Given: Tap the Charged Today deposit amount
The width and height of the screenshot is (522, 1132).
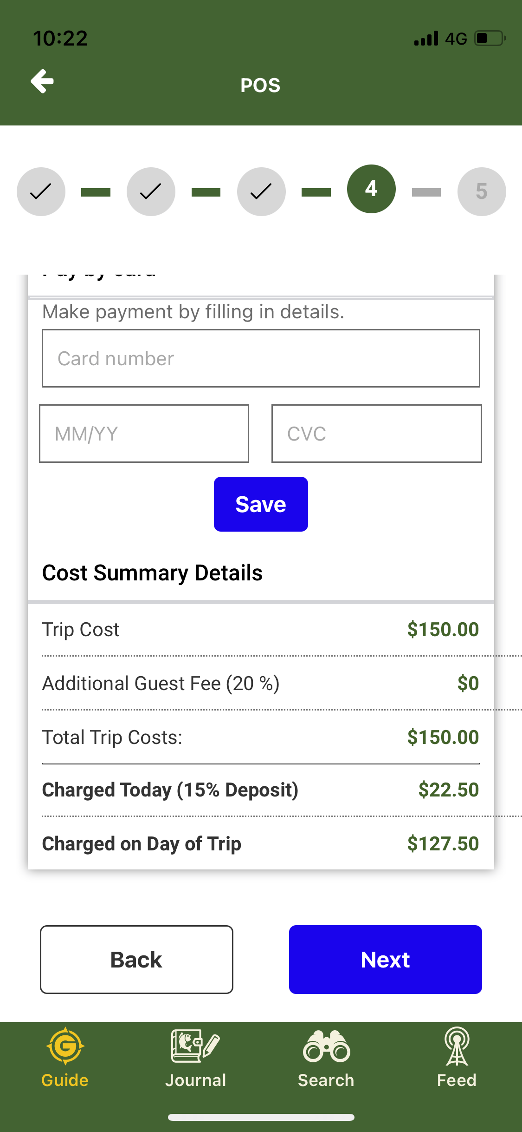Looking at the screenshot, I should (448, 790).
